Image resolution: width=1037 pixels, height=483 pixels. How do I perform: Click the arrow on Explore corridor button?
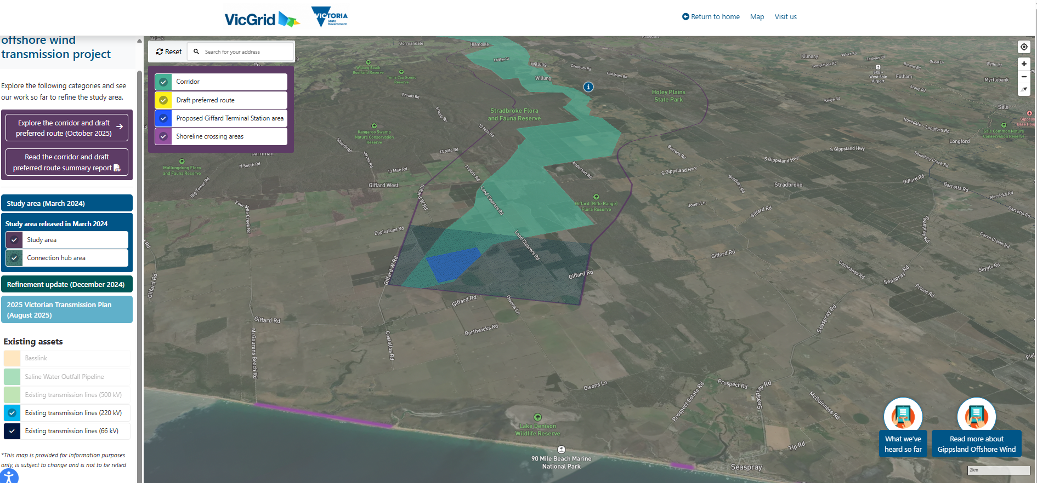[119, 127]
